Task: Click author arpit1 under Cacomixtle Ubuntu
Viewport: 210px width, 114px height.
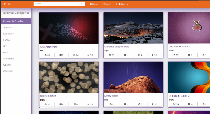Action: pyautogui.click(x=171, y=51)
